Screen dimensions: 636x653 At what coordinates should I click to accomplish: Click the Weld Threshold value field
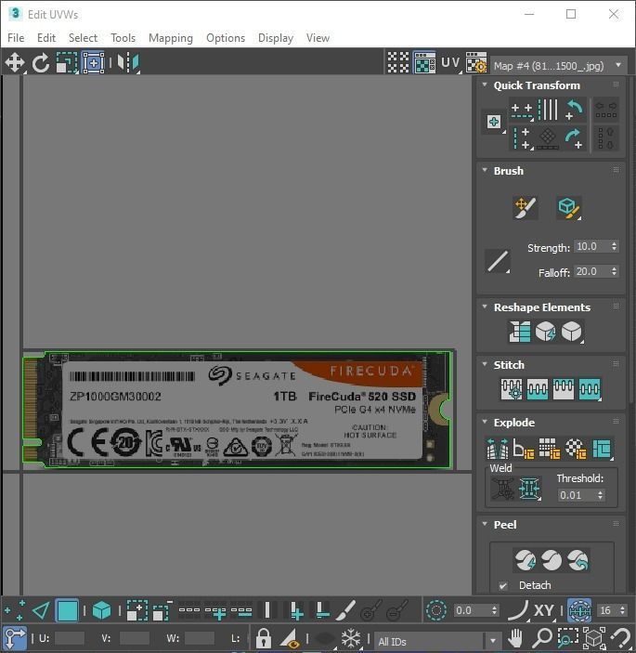(x=577, y=495)
